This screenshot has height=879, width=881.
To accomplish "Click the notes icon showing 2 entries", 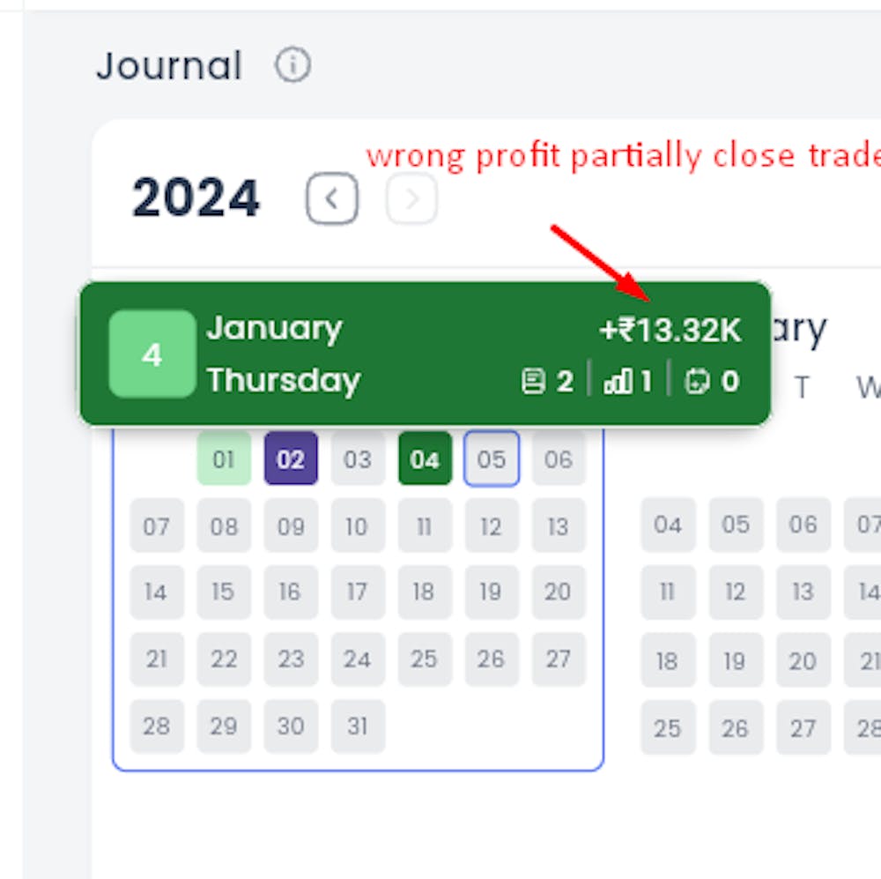I will pyautogui.click(x=548, y=381).
